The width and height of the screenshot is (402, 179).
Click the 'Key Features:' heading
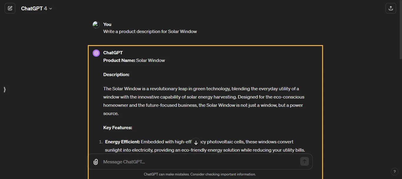118,128
